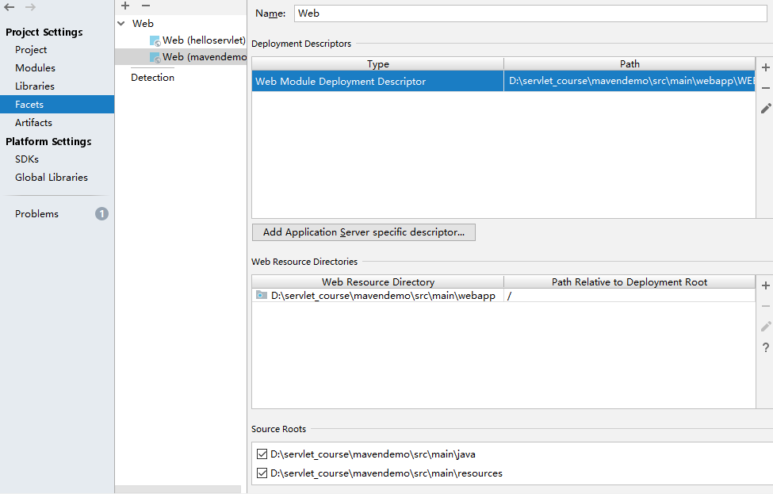Remove the selected deployment descriptor
The width and height of the screenshot is (773, 494).
pyautogui.click(x=765, y=88)
